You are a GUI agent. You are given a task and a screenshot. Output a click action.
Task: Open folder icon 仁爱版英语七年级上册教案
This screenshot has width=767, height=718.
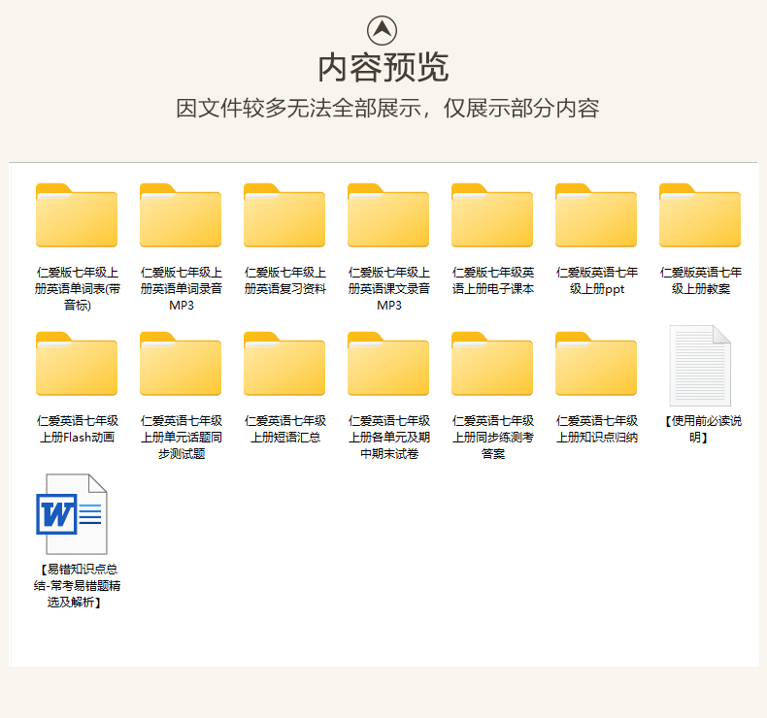[x=700, y=215]
